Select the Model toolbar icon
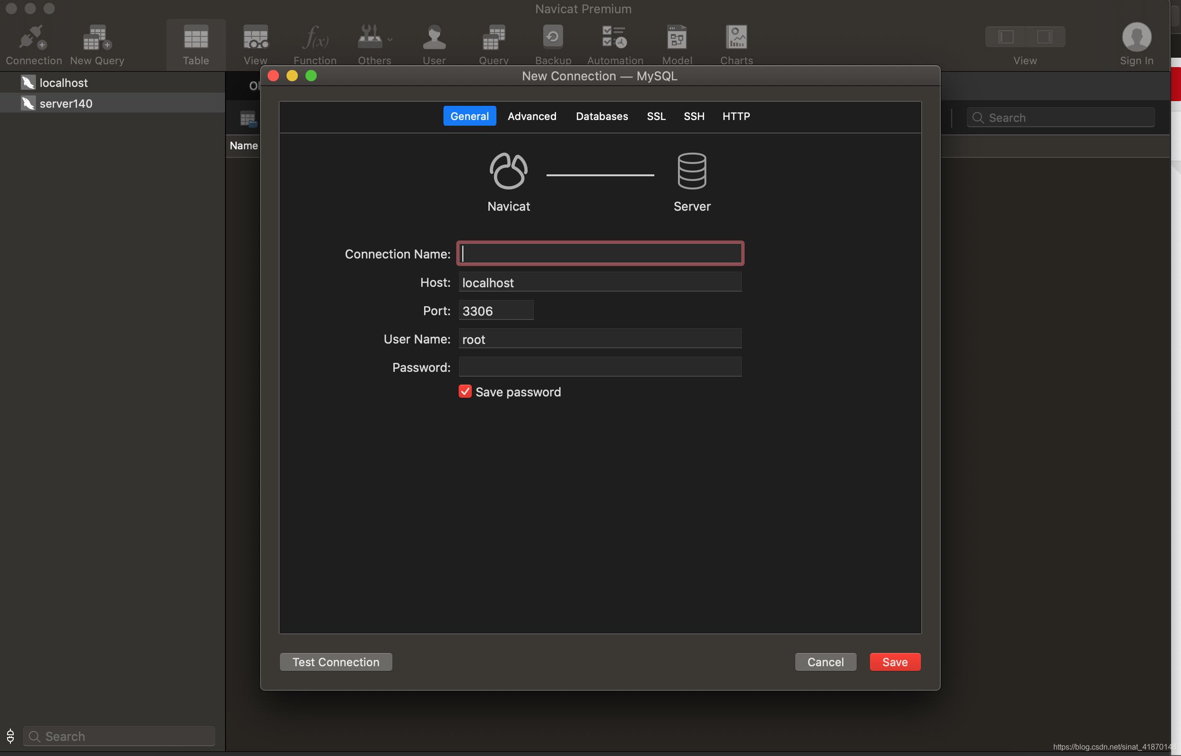Viewport: 1181px width, 756px height. tap(677, 37)
